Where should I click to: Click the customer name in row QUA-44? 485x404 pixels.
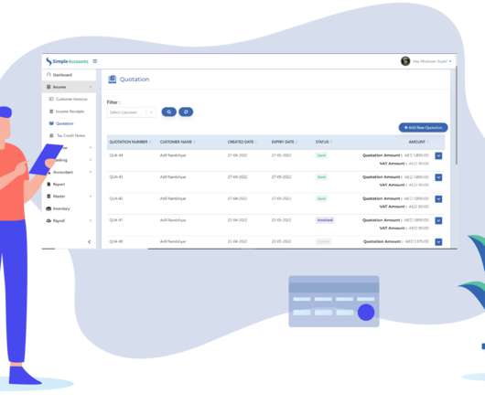[x=173, y=155]
